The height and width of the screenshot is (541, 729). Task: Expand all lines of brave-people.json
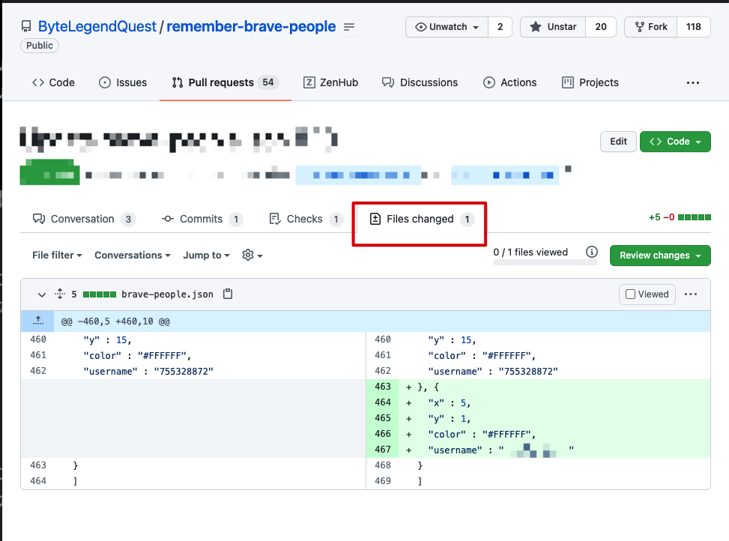pos(60,294)
